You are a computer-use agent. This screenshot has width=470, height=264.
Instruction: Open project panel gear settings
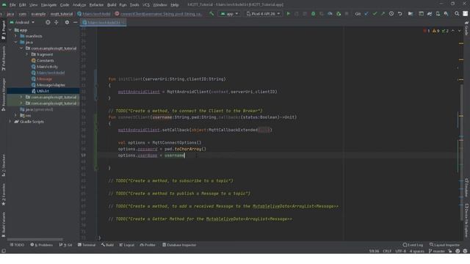[67, 22]
